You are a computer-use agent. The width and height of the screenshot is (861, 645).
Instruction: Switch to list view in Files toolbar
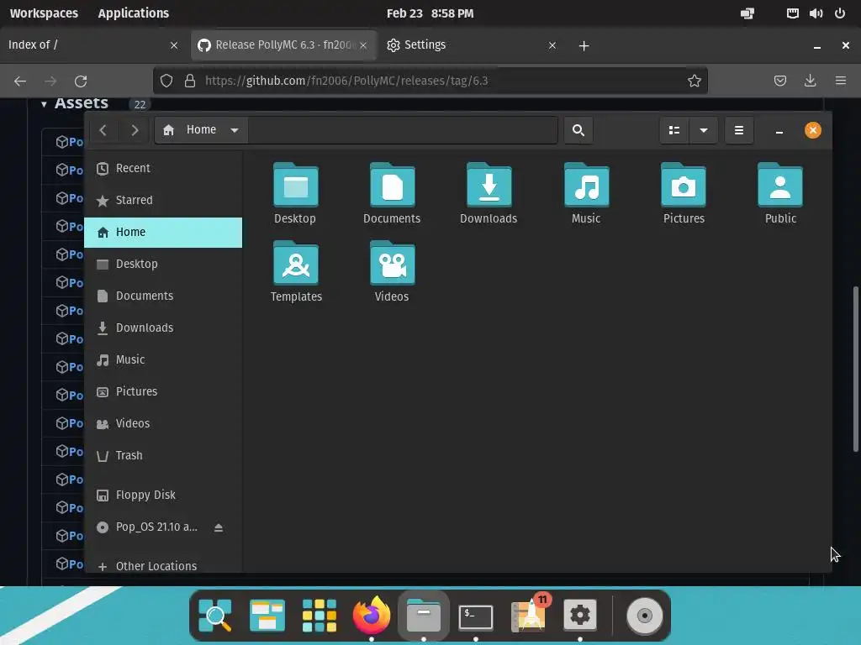click(674, 130)
